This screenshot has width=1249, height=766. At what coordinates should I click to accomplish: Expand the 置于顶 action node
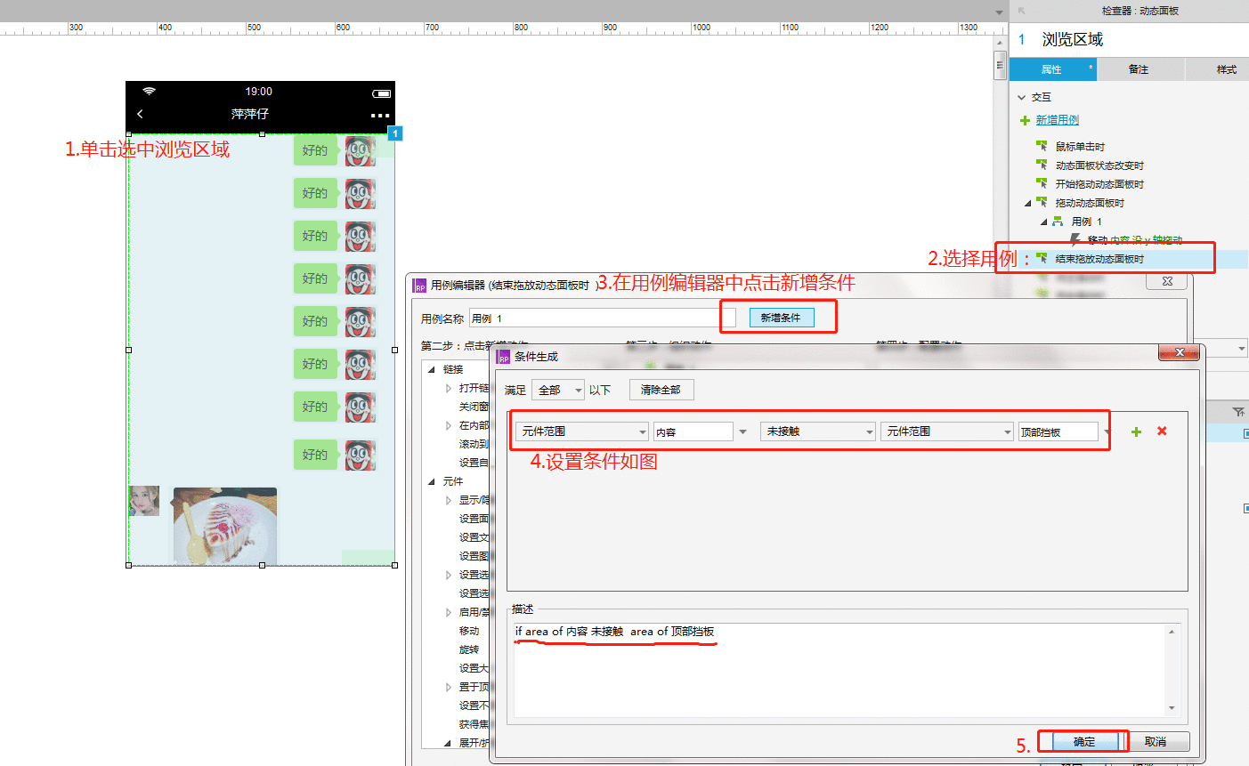click(449, 687)
